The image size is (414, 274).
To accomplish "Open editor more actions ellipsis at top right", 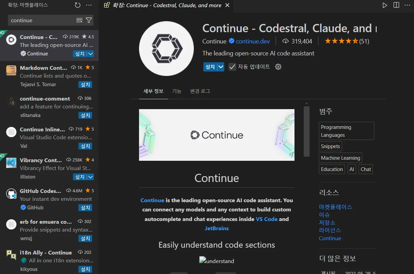I will [407, 5].
